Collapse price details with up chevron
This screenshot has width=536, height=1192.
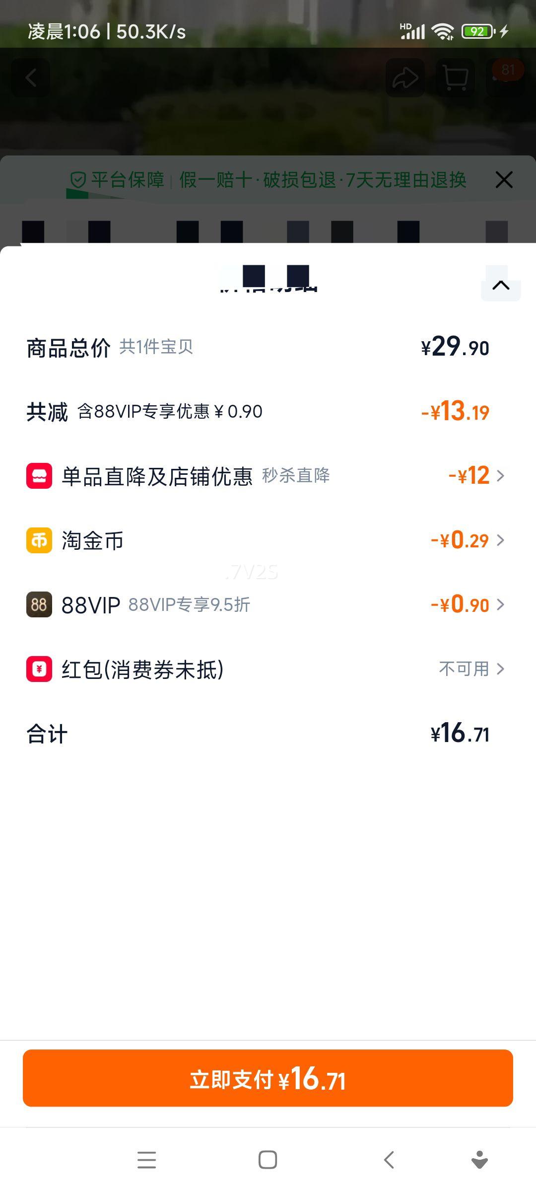click(501, 285)
